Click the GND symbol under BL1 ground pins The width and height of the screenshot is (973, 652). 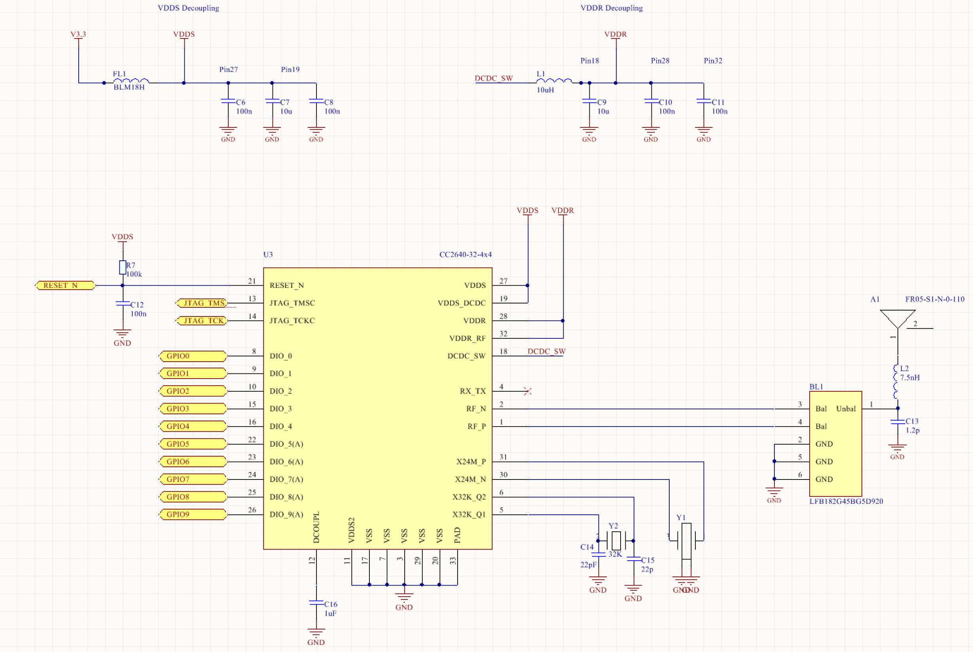tap(774, 495)
